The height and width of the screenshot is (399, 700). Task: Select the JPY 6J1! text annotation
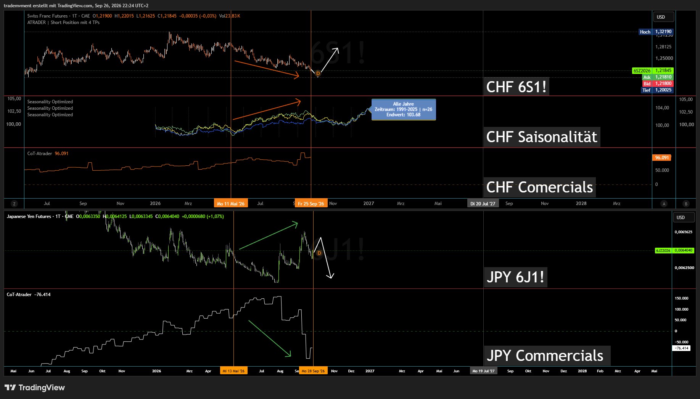click(515, 277)
